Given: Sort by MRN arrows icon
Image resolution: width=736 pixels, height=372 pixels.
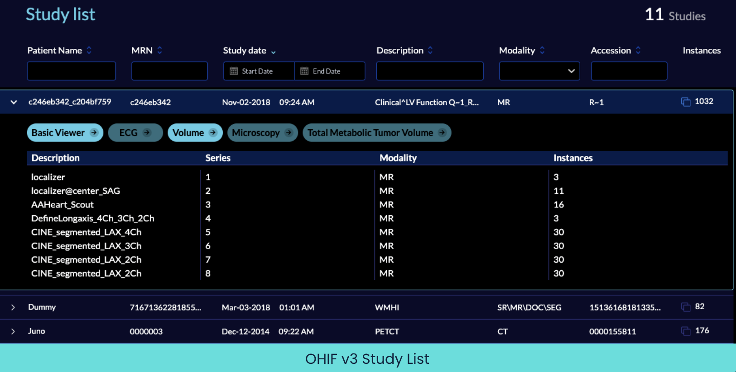Looking at the screenshot, I should click(159, 51).
